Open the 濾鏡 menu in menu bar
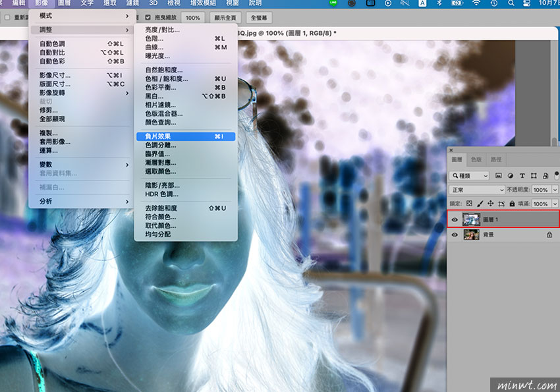Image resolution: width=560 pixels, height=392 pixels. pyautogui.click(x=132, y=3)
